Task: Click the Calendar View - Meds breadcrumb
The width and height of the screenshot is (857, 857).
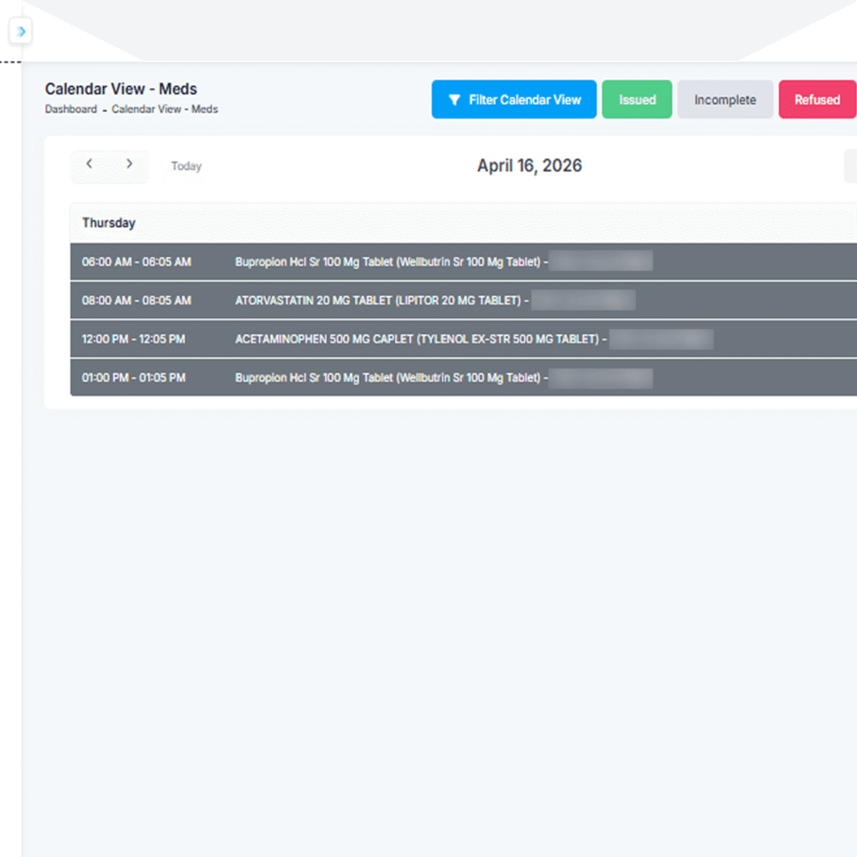Action: [165, 110]
